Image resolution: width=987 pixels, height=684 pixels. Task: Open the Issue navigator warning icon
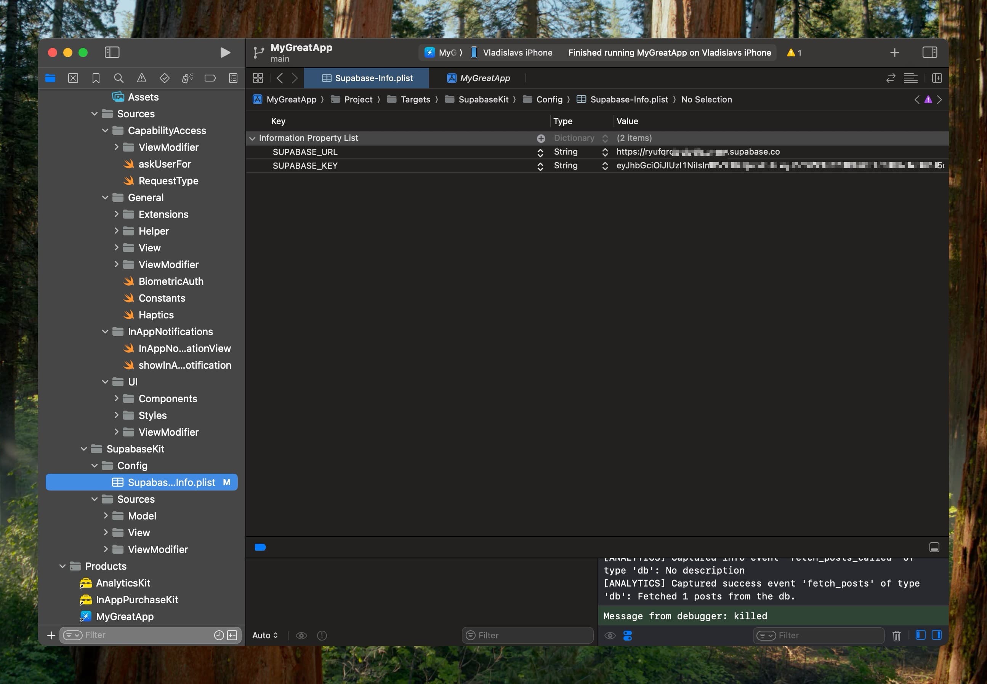point(141,78)
